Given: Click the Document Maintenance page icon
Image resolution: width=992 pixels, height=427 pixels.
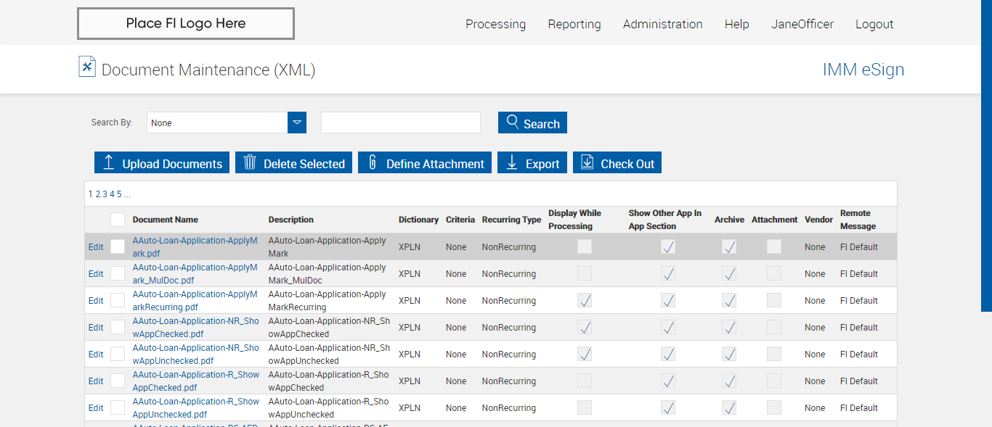Looking at the screenshot, I should pyautogui.click(x=87, y=67).
